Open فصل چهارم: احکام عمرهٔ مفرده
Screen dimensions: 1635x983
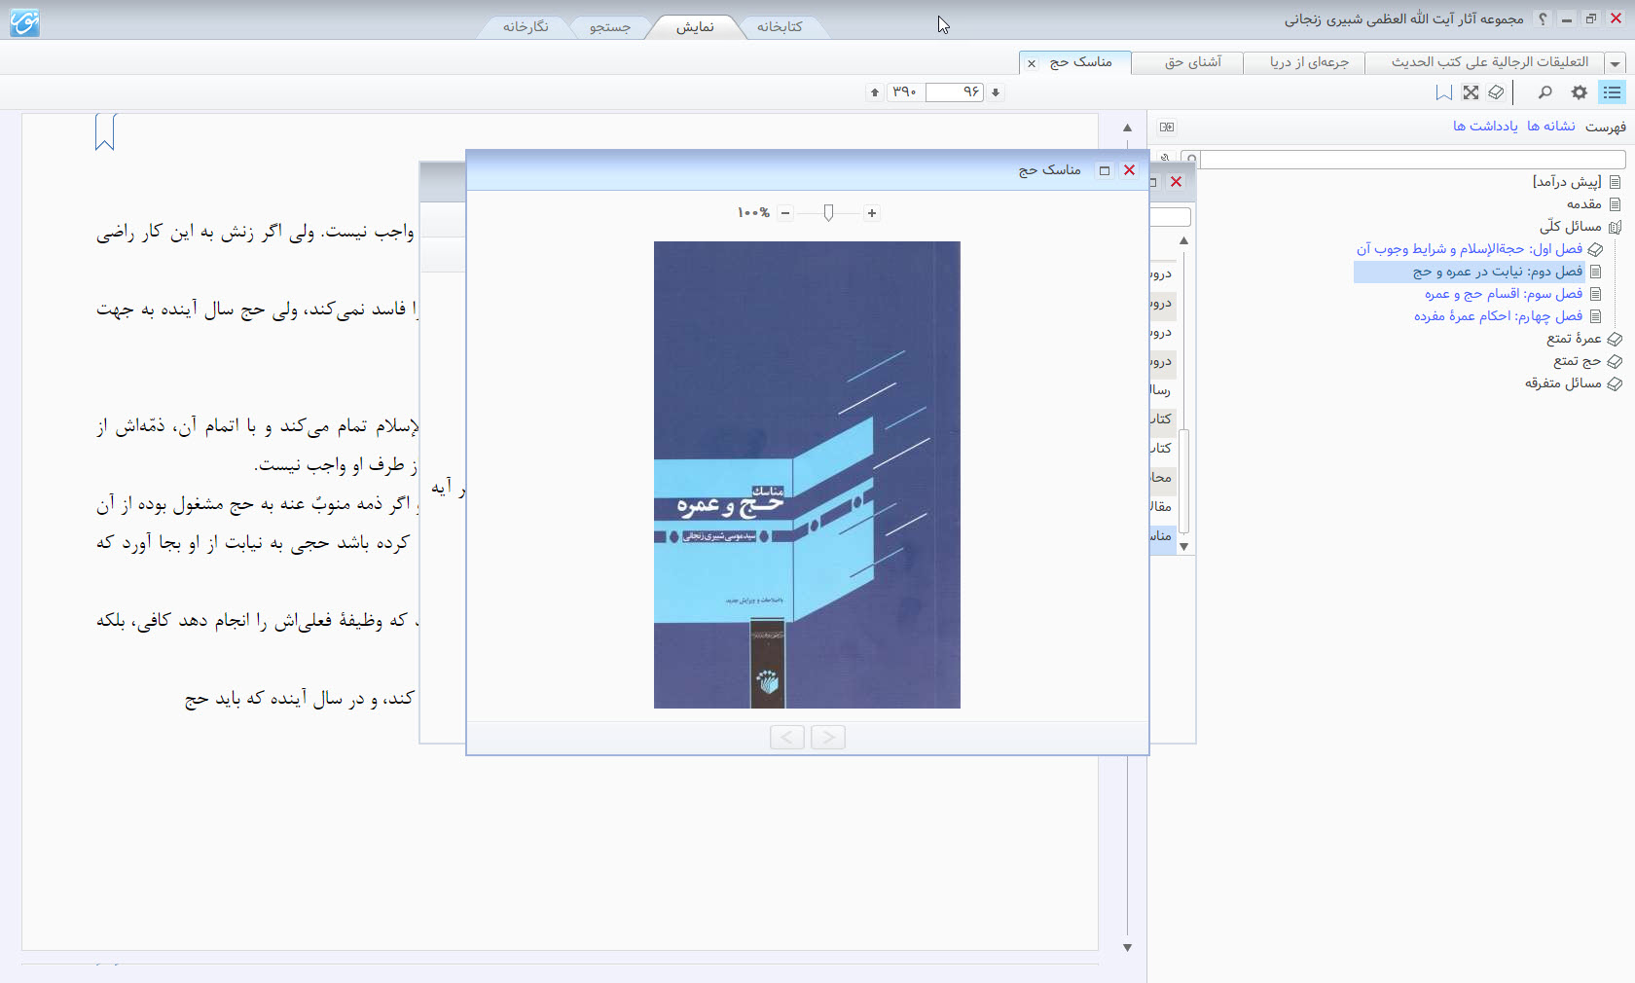click(x=1499, y=316)
